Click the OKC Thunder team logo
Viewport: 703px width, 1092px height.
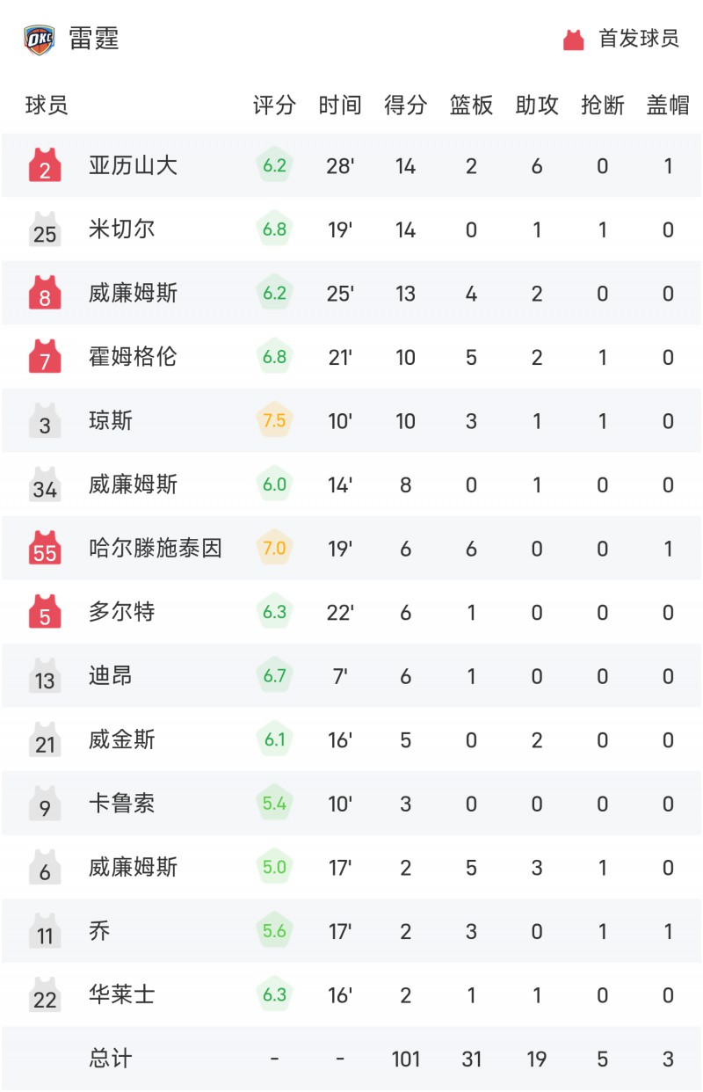click(x=39, y=40)
